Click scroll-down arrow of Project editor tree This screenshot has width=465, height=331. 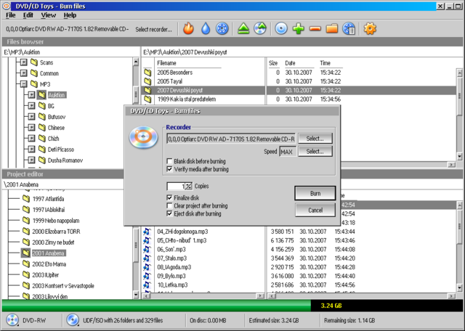coord(136,295)
